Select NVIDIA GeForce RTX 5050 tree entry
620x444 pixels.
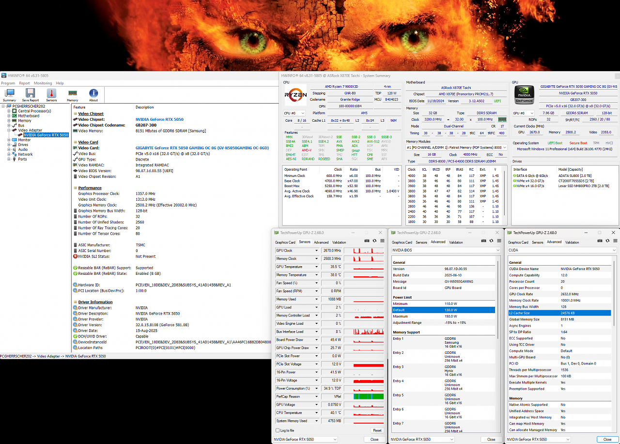pyautogui.click(x=46, y=135)
